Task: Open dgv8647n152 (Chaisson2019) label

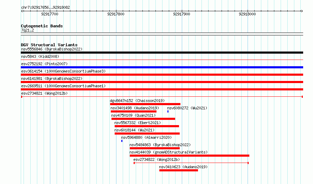Action: pos(138,101)
